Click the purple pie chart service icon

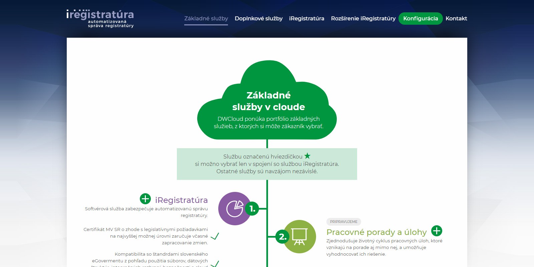[x=235, y=209]
